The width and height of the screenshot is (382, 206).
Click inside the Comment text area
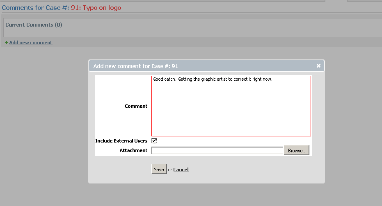point(231,106)
